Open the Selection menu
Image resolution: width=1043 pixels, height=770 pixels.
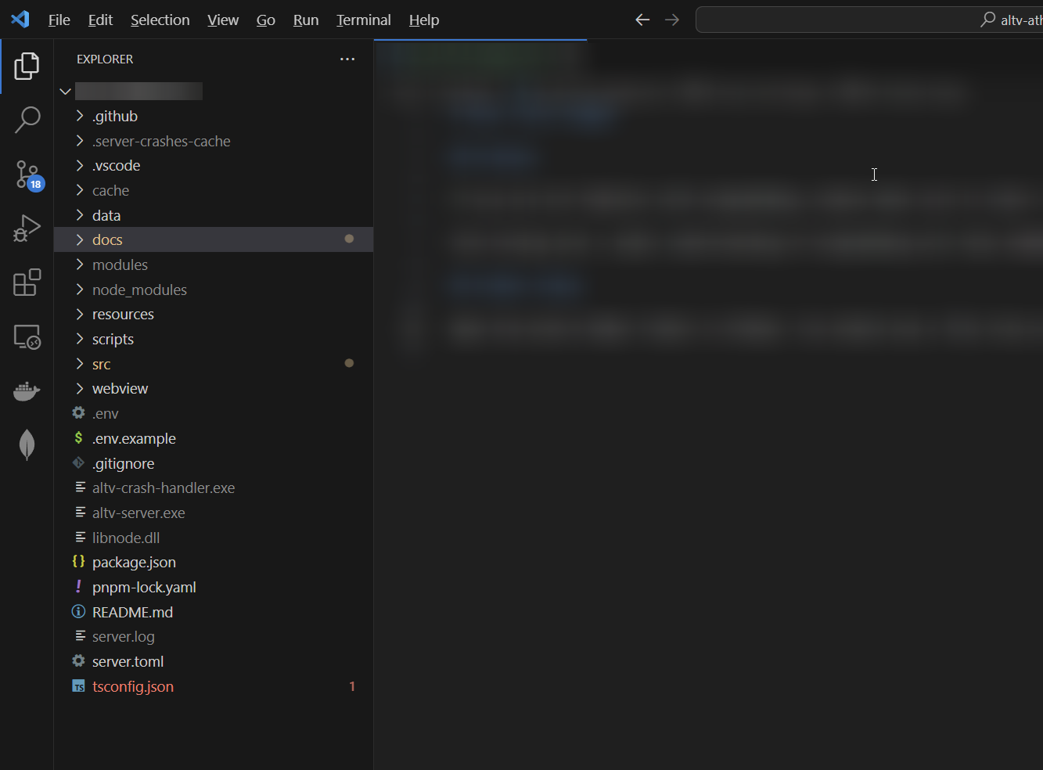tap(160, 20)
